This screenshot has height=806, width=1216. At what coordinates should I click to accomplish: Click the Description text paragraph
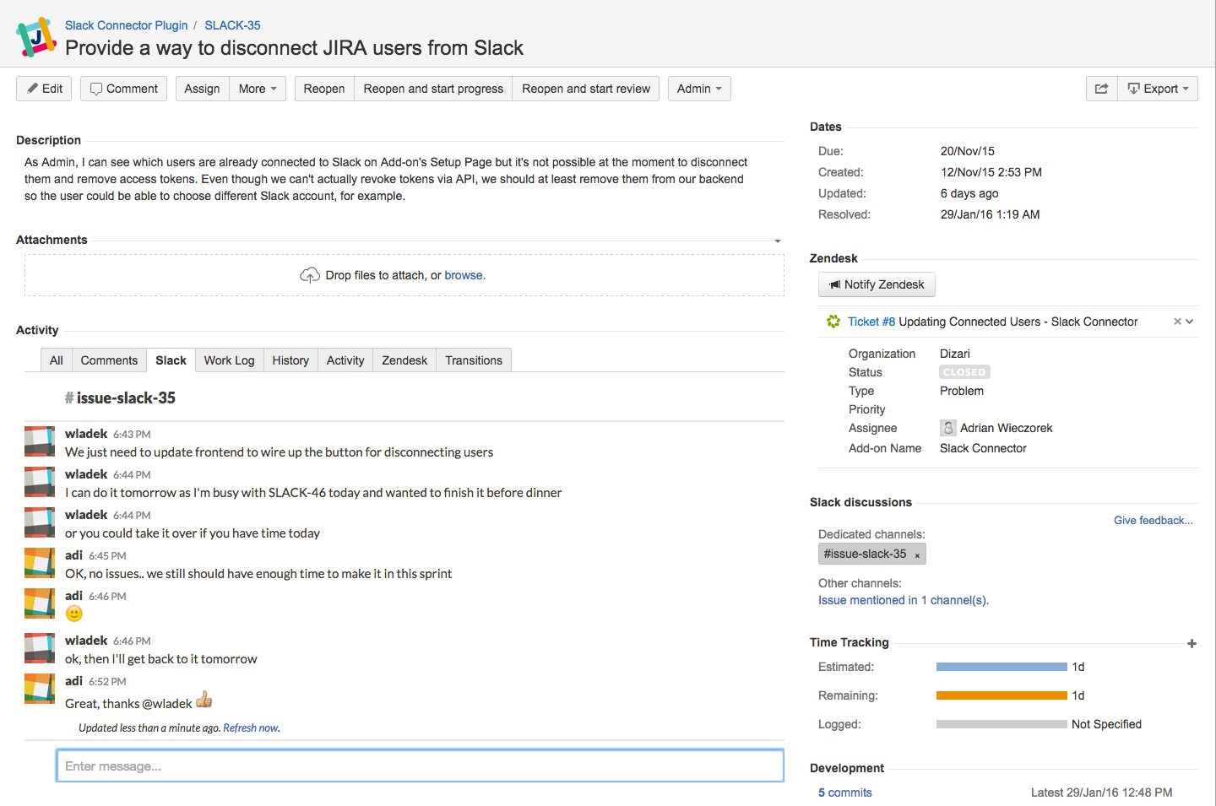(x=386, y=179)
